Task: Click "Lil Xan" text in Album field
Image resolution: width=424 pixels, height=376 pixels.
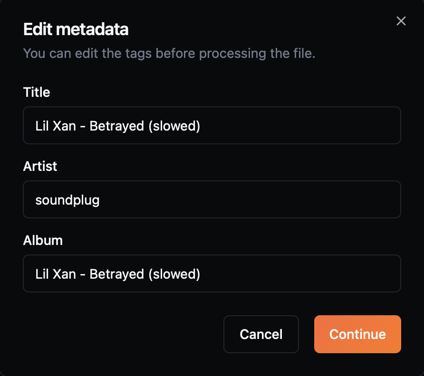Action: 56,274
